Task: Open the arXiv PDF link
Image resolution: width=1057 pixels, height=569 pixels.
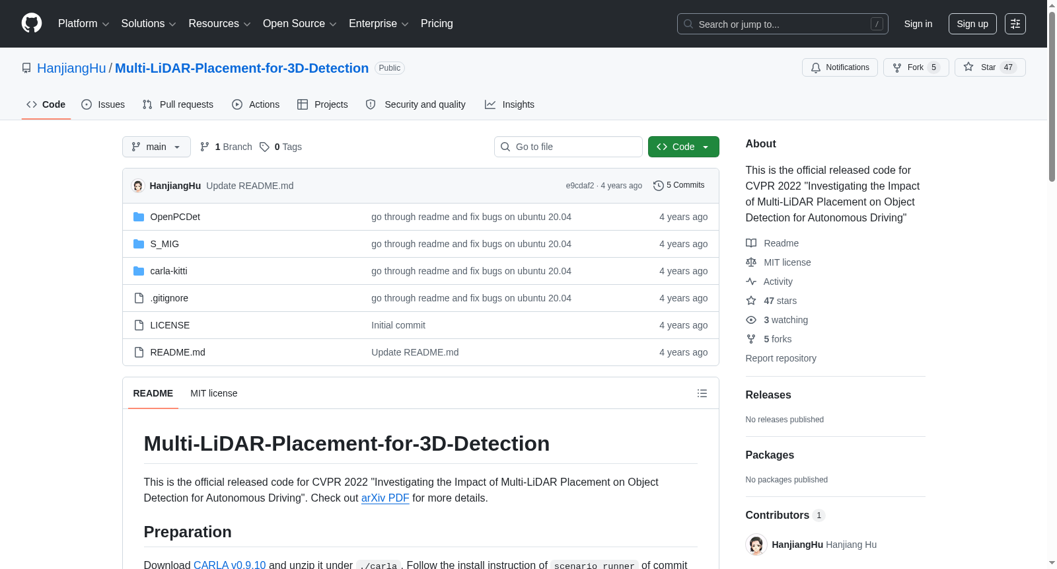Action: tap(385, 498)
